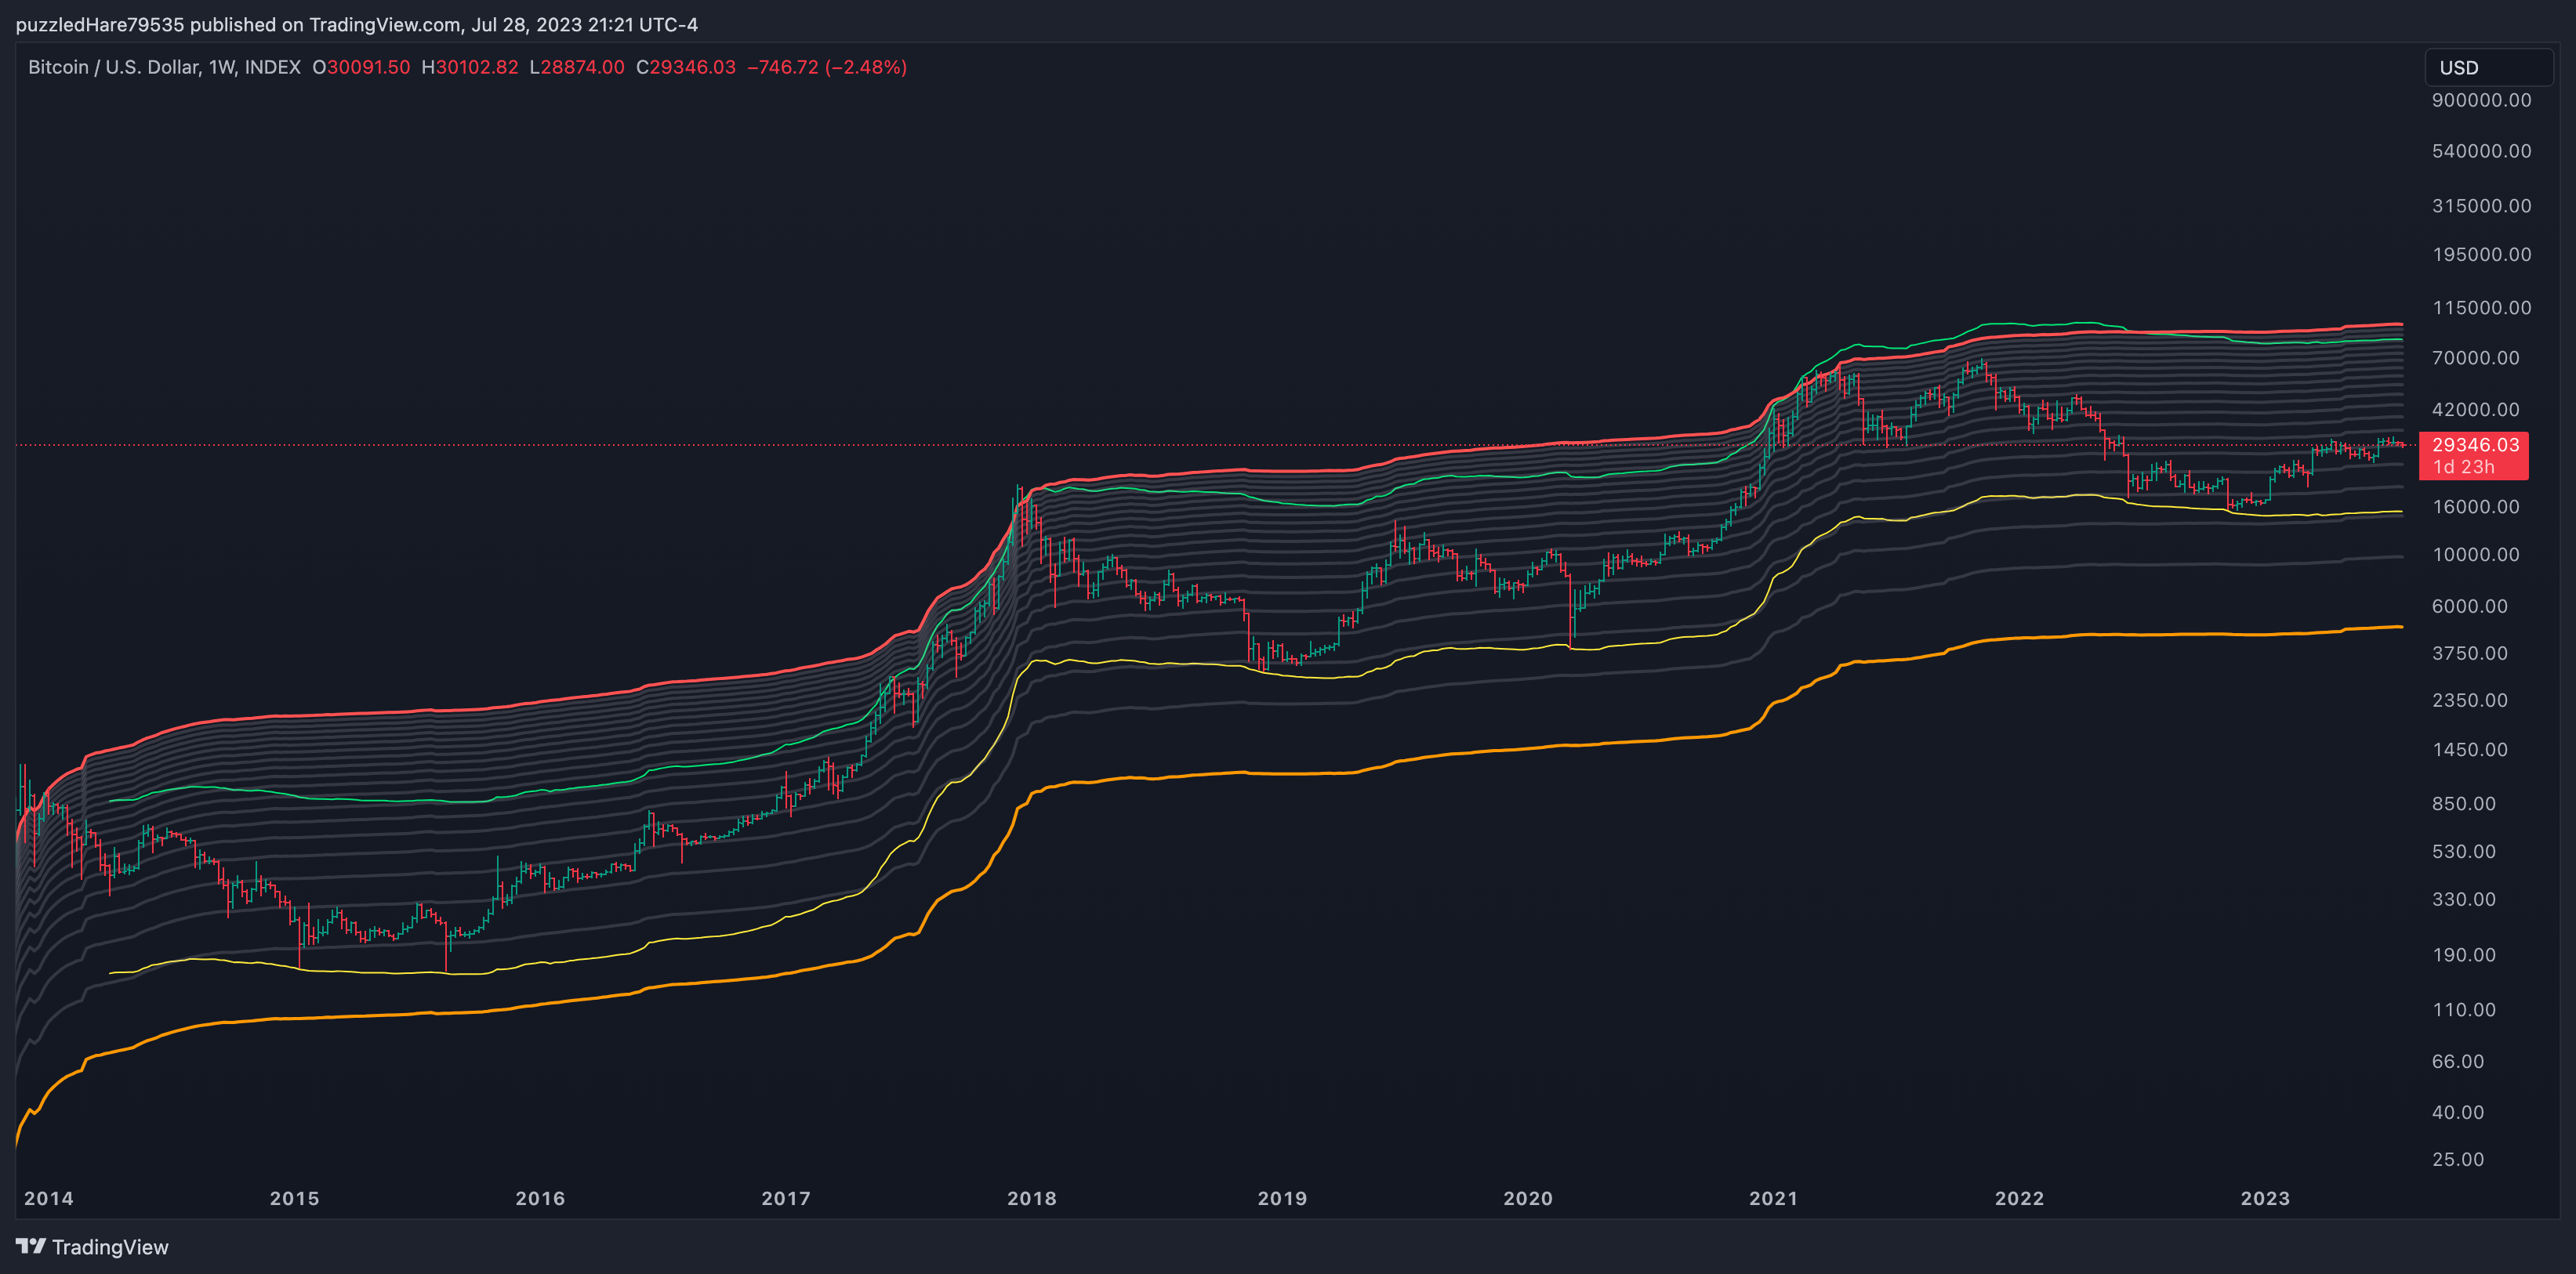The width and height of the screenshot is (2576, 1274).
Task: Click the 540000.00 price axis label
Action: point(2482,151)
